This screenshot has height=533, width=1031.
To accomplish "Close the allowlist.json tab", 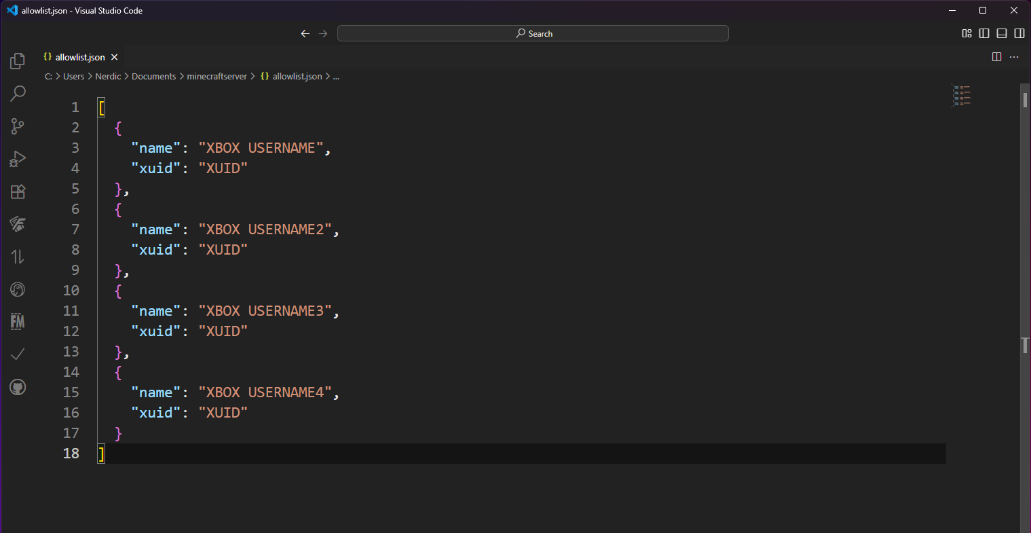I will [x=115, y=58].
